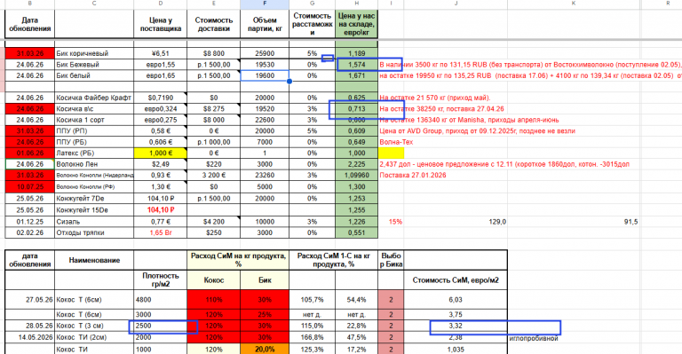Click the green cell '1,574'
This screenshot has height=354, width=682.
coord(357,64)
